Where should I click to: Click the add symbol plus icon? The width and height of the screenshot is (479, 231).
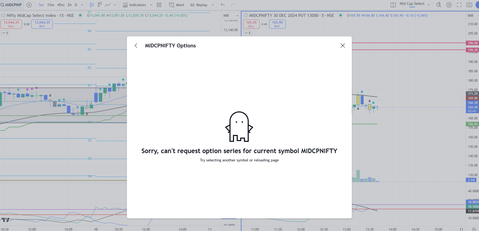point(29,5)
